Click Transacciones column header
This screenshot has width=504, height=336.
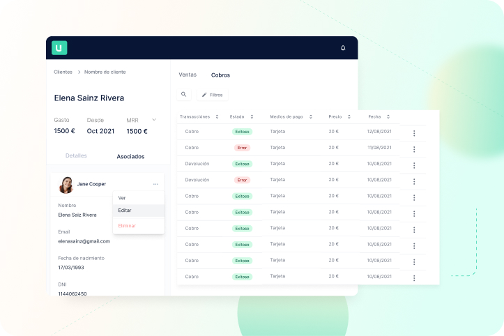pos(194,116)
